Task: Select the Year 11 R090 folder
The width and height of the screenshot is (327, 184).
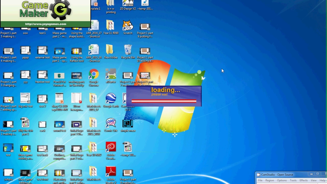Action: coord(111,28)
